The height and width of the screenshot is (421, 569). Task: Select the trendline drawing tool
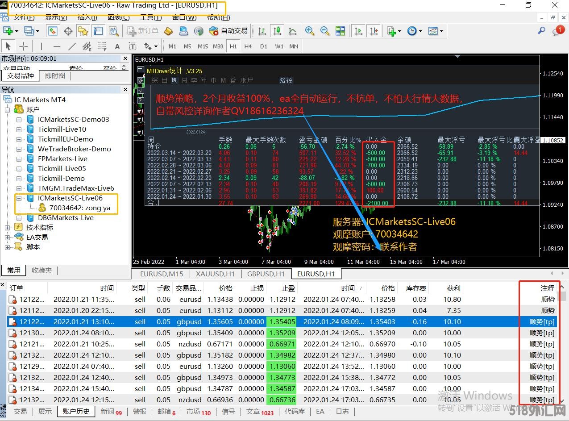point(72,46)
